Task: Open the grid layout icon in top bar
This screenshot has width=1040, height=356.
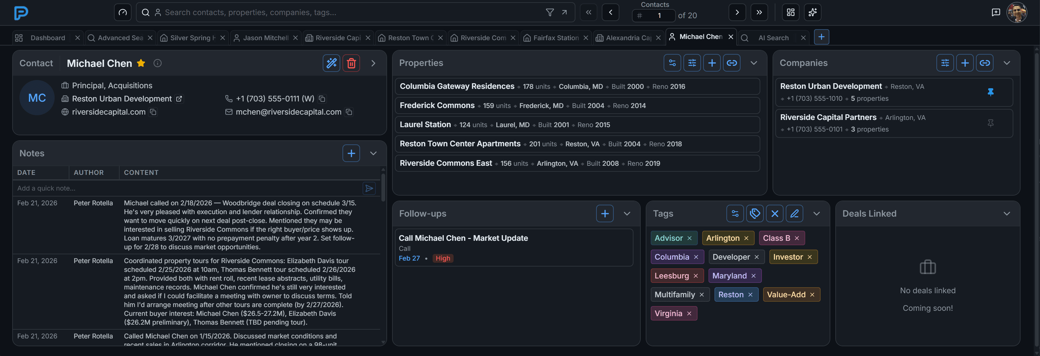Action: 790,12
